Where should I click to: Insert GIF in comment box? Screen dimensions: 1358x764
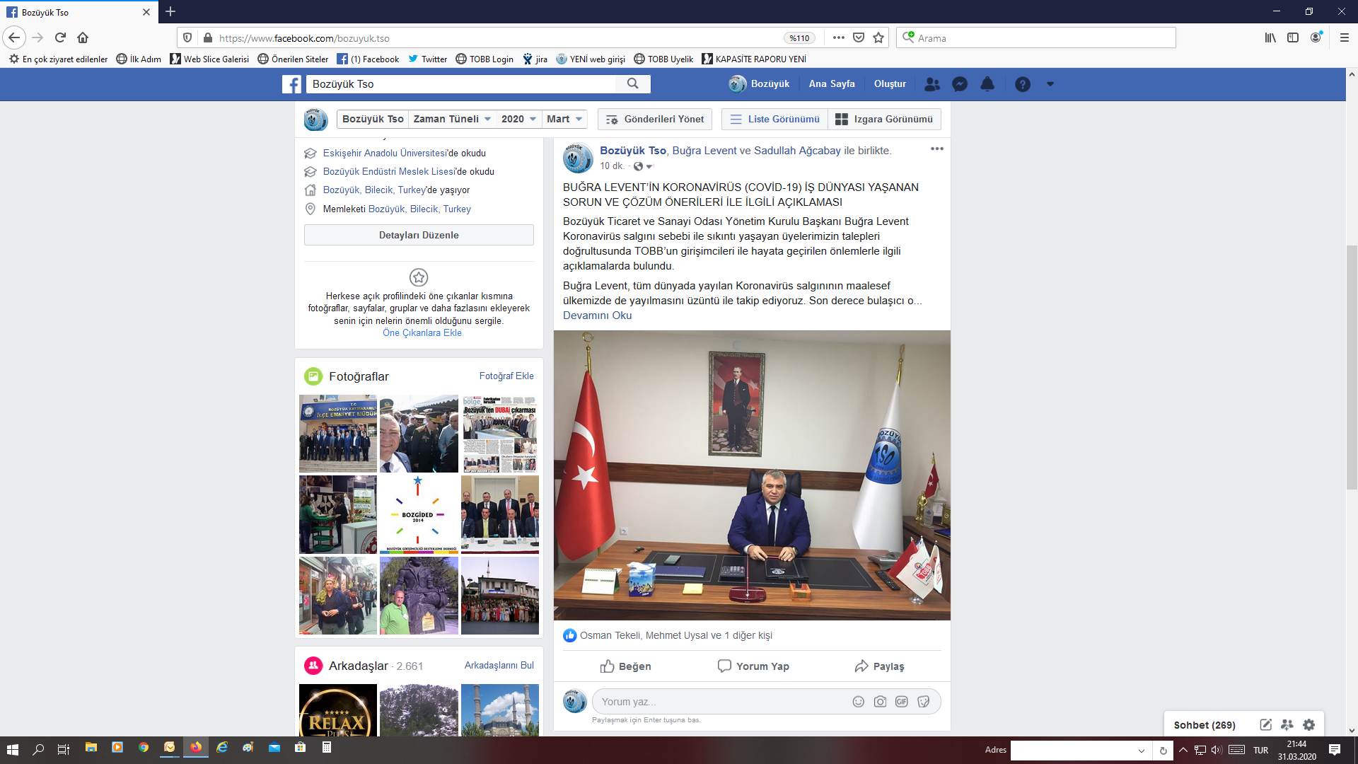coord(902,702)
